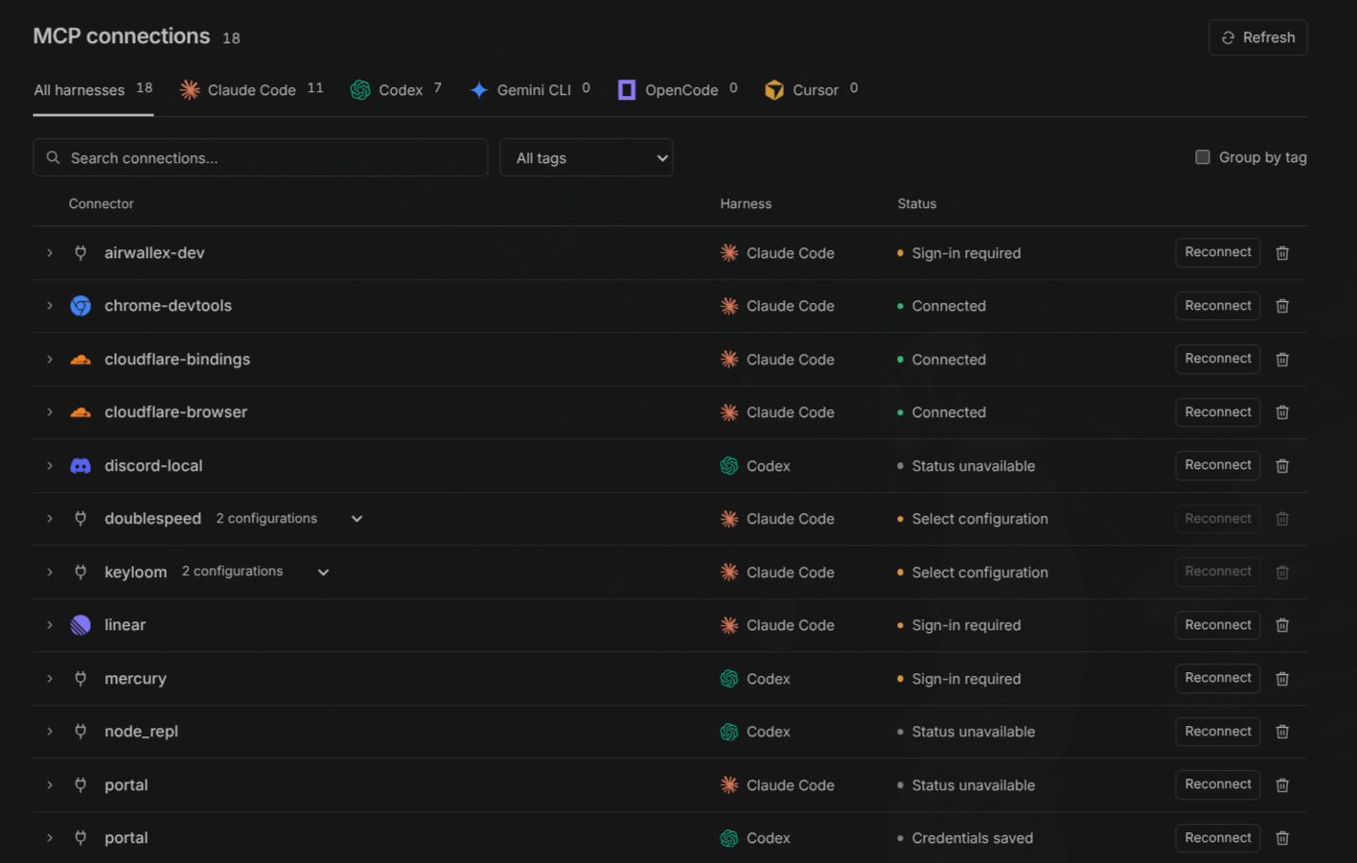Click the Harness column header
Viewport: 1357px width, 863px height.
click(x=746, y=204)
